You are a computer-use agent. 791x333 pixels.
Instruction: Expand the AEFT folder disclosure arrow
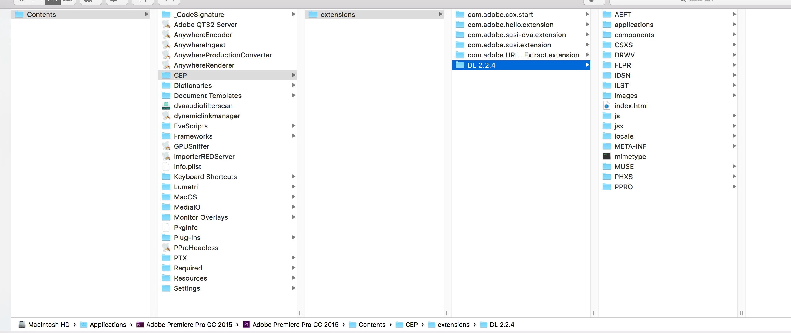pos(734,14)
